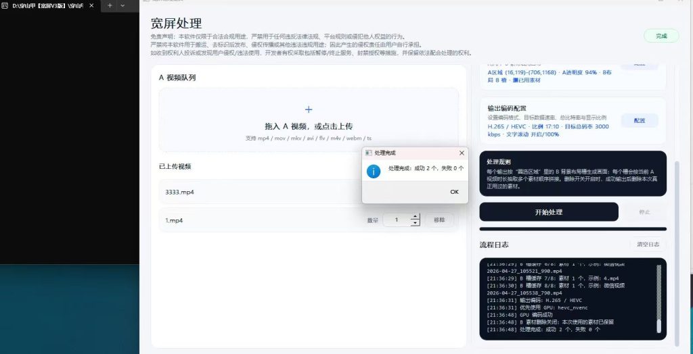Close the 处理完成 dialog with X
The width and height of the screenshot is (693, 354).
click(x=462, y=153)
